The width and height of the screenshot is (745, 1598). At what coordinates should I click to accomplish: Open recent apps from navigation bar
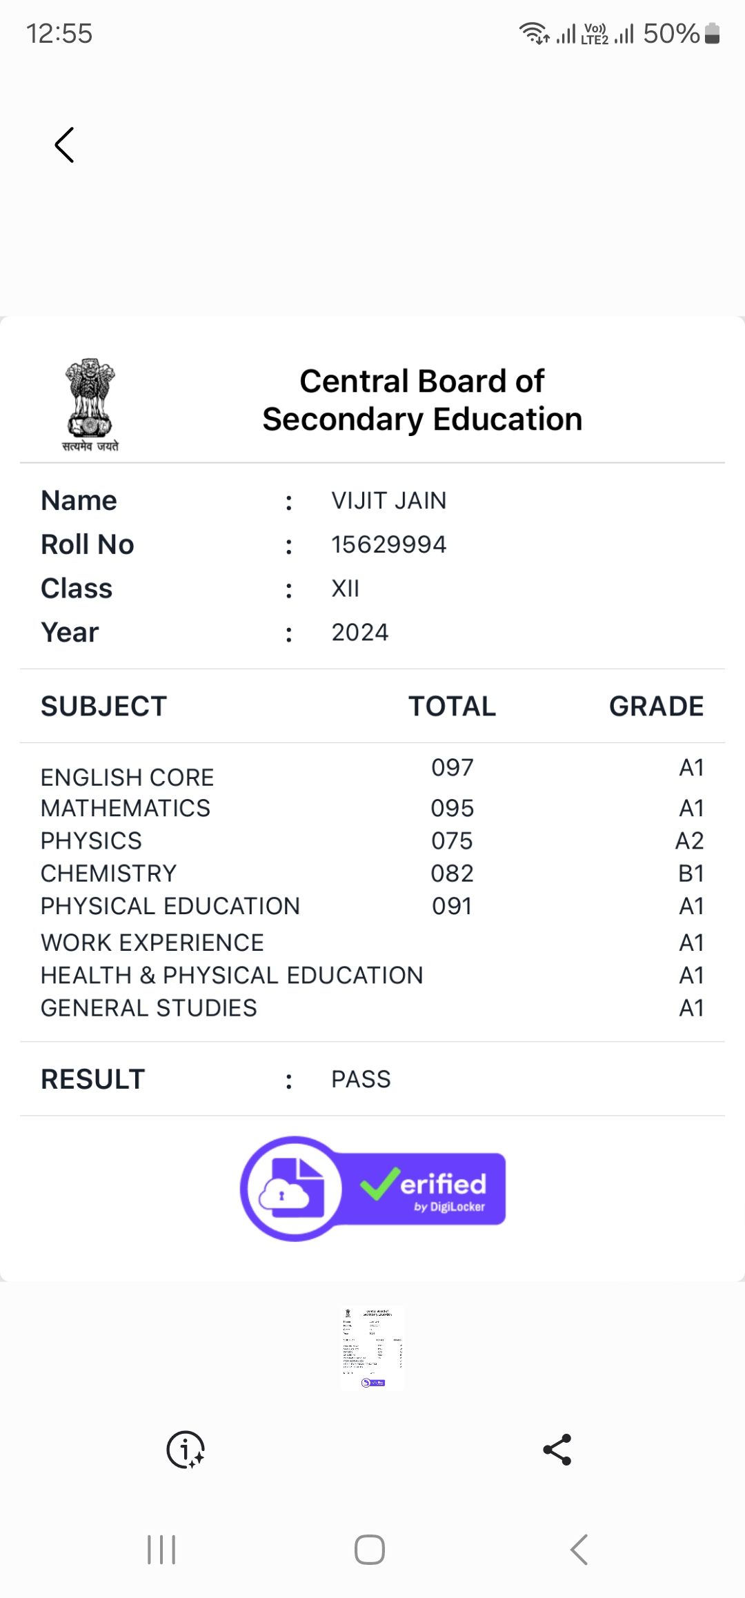pos(161,1550)
